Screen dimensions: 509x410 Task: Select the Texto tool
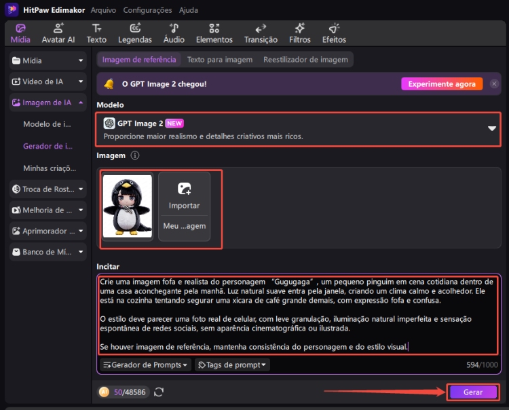coord(96,33)
